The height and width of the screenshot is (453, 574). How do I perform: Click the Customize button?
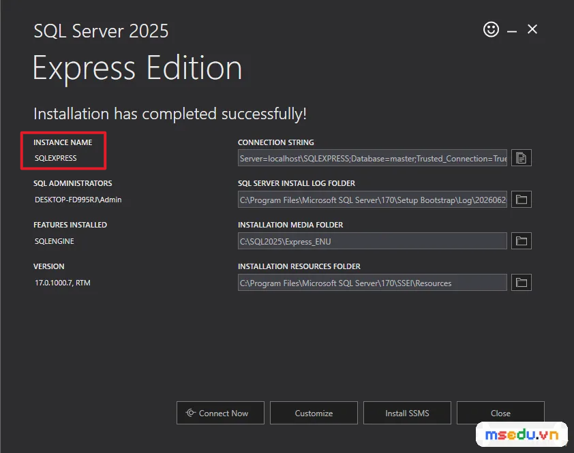coord(314,413)
